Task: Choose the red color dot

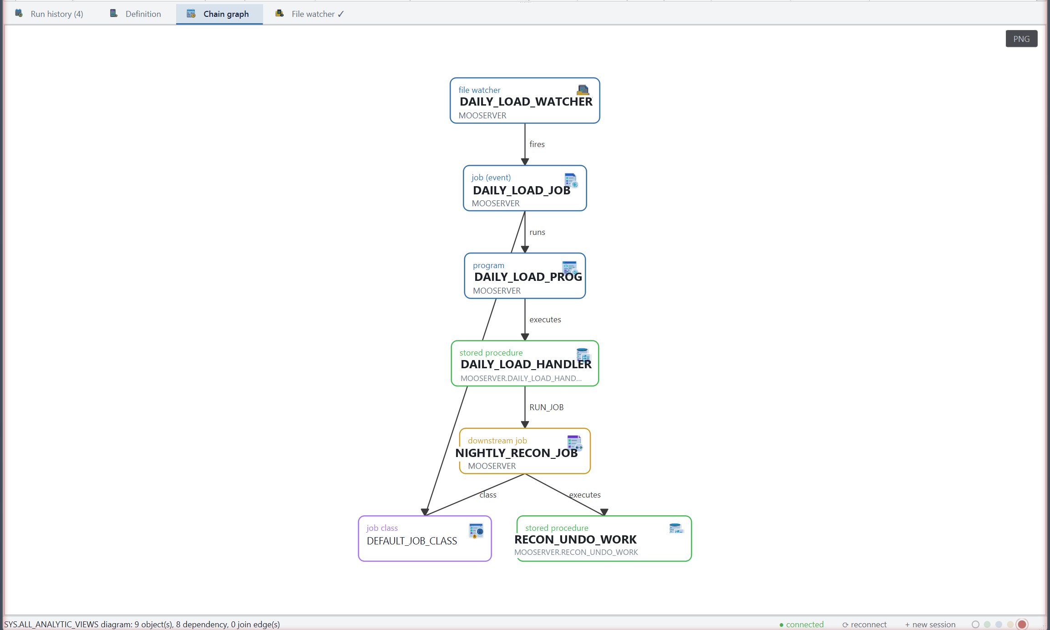Action: 1022,625
